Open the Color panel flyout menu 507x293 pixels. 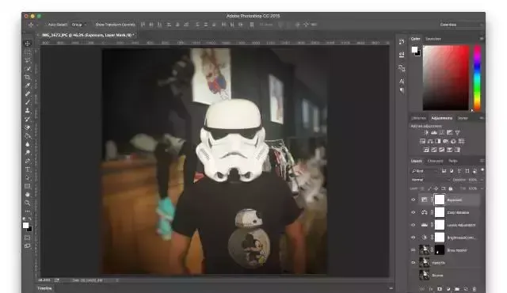[x=481, y=39]
